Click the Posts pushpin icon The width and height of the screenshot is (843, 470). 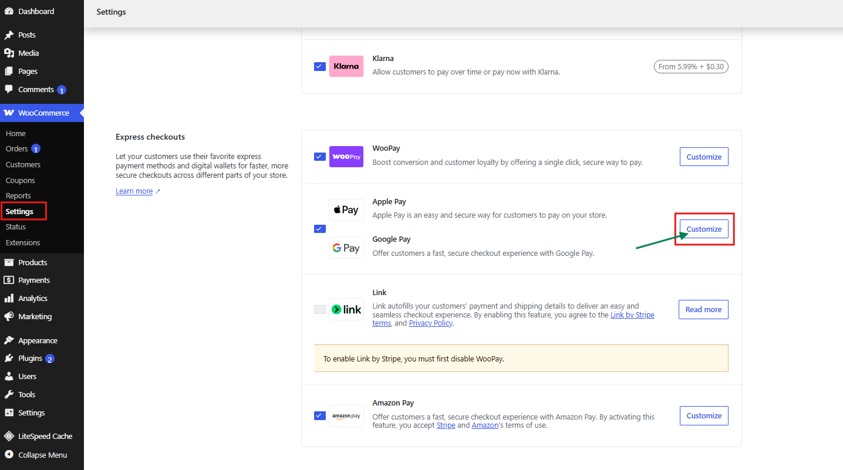coord(9,35)
